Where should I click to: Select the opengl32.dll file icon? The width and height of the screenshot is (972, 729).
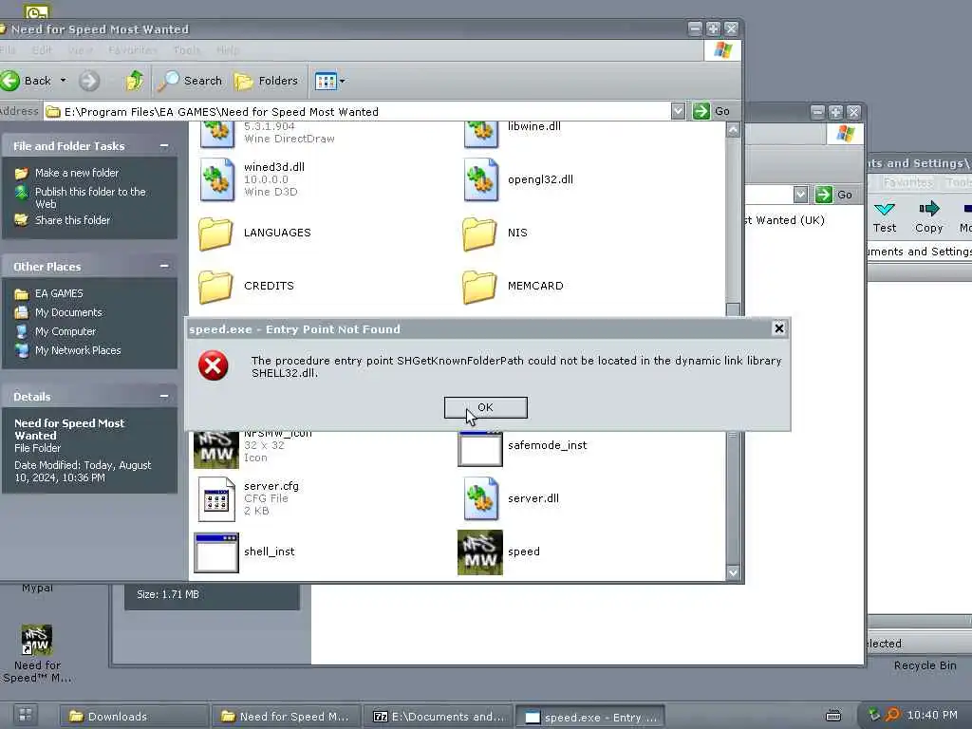click(481, 179)
